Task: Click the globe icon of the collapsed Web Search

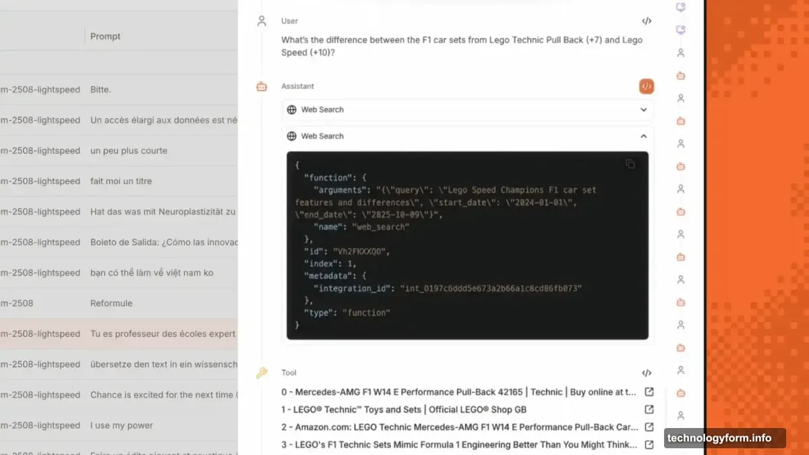Action: coord(291,109)
